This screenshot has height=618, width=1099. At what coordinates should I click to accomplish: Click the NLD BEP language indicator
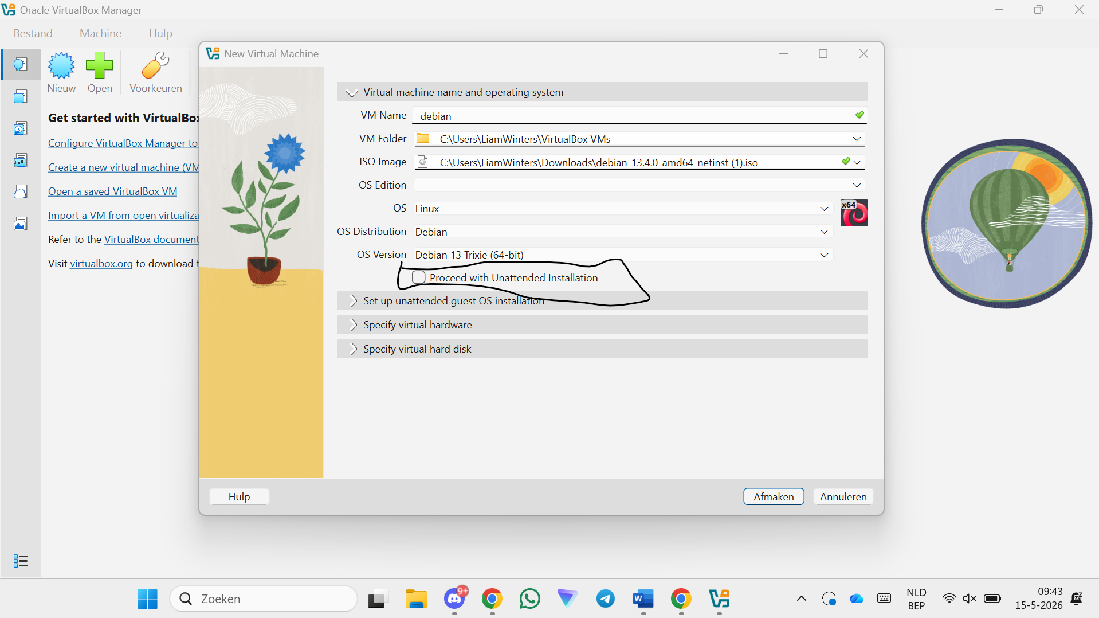tap(916, 599)
